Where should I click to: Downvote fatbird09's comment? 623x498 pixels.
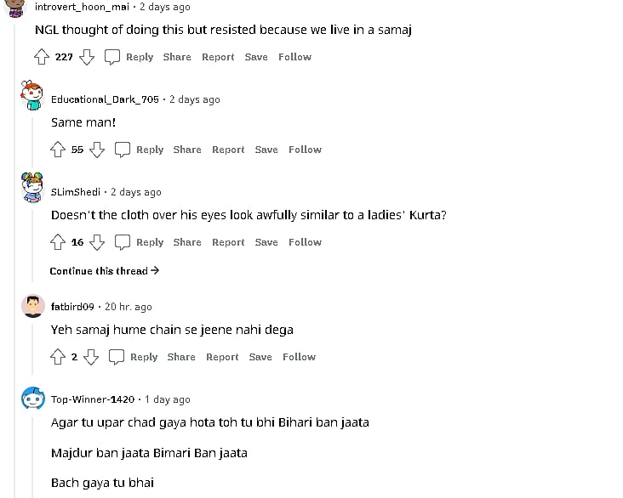(x=91, y=357)
